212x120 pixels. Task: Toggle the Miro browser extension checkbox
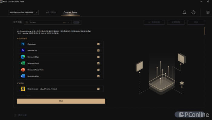[x=98, y=89]
